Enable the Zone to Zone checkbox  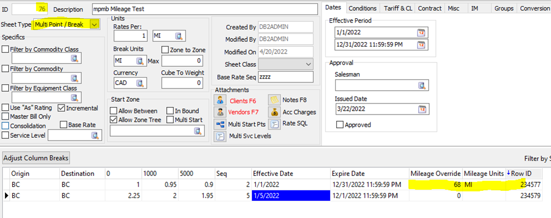tap(165, 50)
